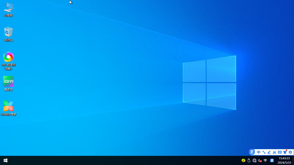The width and height of the screenshot is (294, 165).
Task: Click the show desktop strip after the clock
Action: [x=293, y=161]
